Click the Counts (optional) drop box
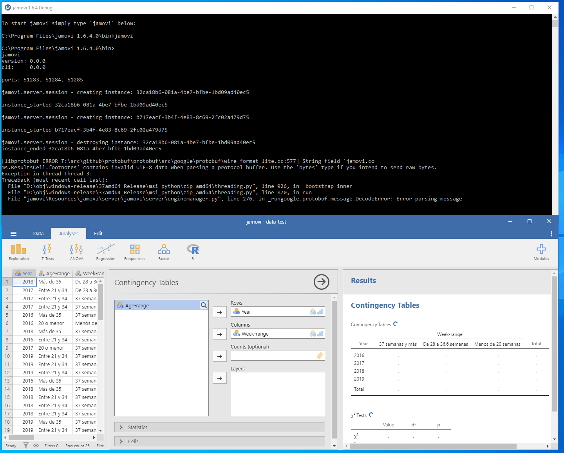The height and width of the screenshot is (453, 564). (278, 356)
